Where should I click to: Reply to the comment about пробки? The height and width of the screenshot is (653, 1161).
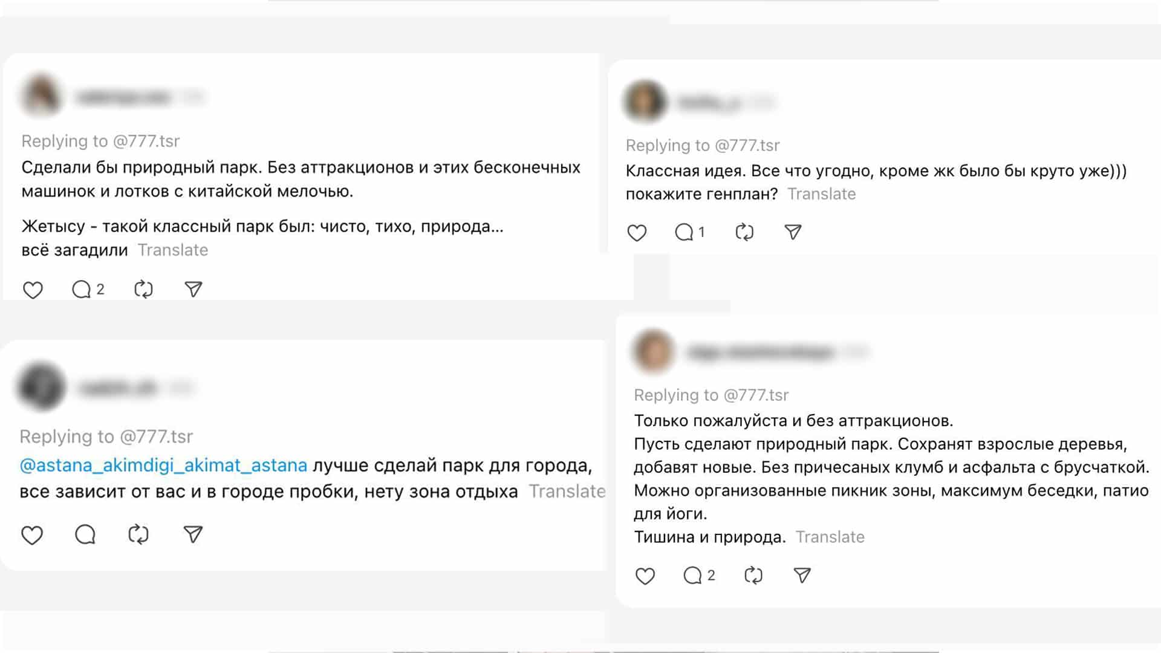(85, 534)
